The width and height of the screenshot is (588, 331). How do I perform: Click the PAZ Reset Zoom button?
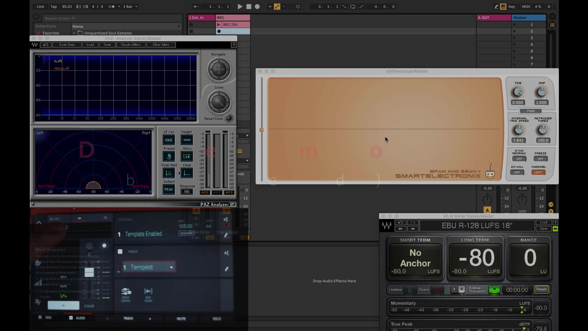coord(229,118)
